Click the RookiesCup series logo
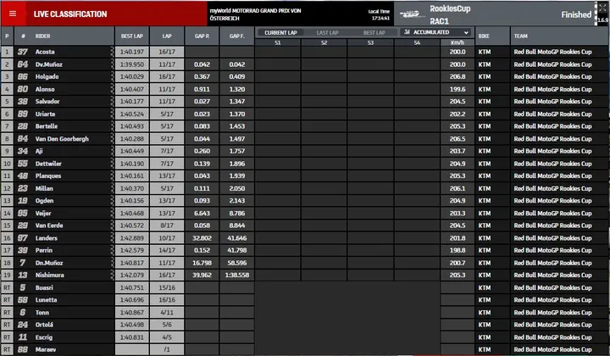The height and width of the screenshot is (356, 610). [x=412, y=14]
